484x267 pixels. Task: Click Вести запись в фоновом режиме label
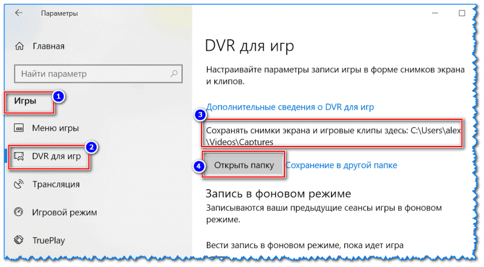[x=305, y=245]
